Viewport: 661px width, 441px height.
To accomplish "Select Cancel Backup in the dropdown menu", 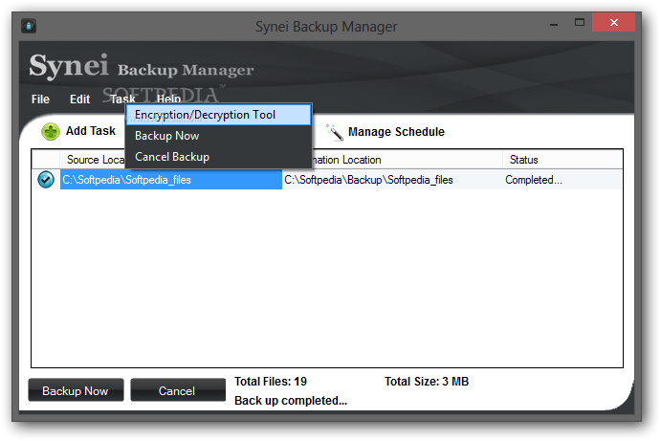I will click(x=218, y=157).
